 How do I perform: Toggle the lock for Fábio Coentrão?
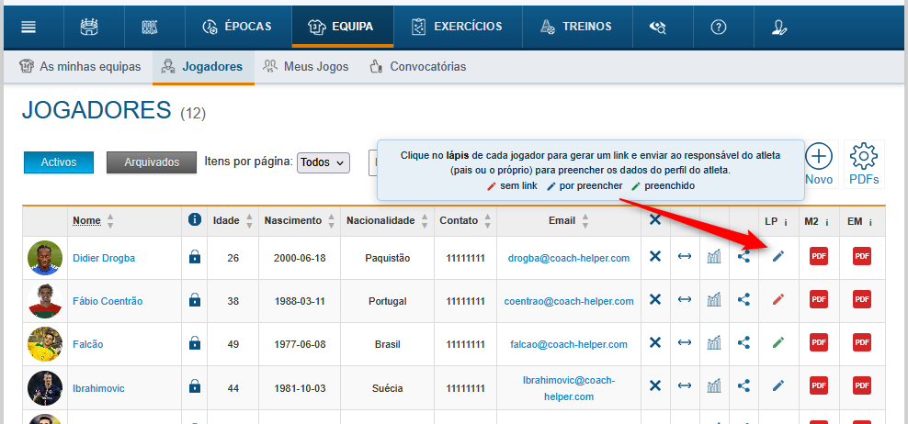[x=195, y=299]
